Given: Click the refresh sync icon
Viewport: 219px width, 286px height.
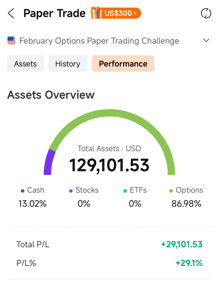Looking at the screenshot, I should (206, 13).
